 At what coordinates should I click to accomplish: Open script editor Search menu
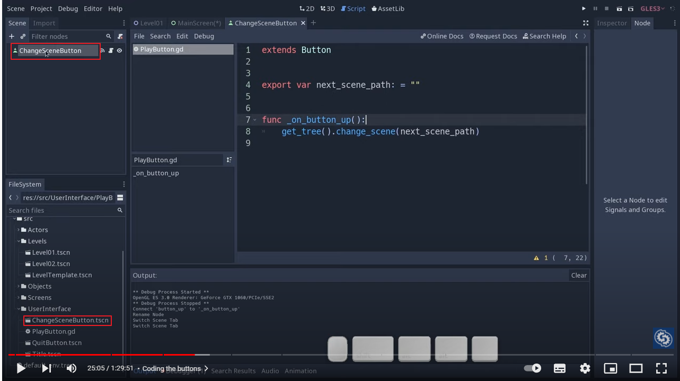(x=160, y=37)
